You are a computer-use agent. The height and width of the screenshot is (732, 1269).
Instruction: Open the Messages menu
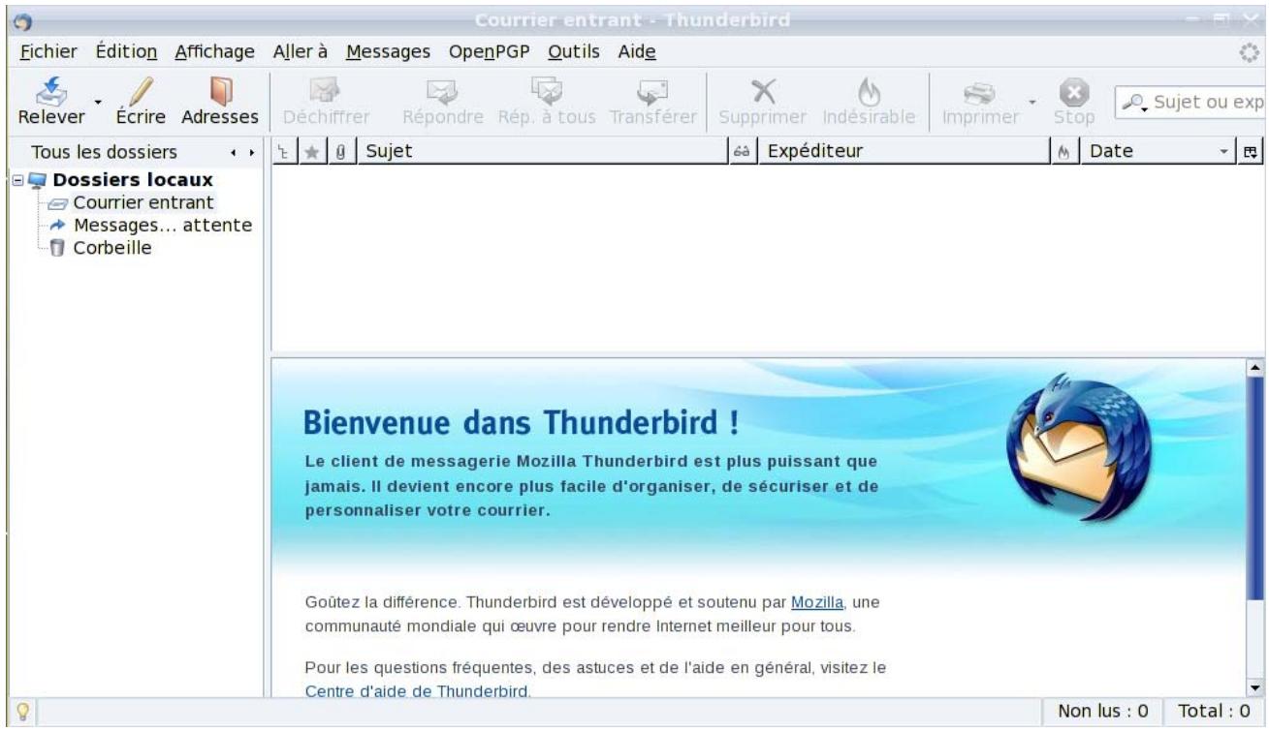tap(388, 51)
